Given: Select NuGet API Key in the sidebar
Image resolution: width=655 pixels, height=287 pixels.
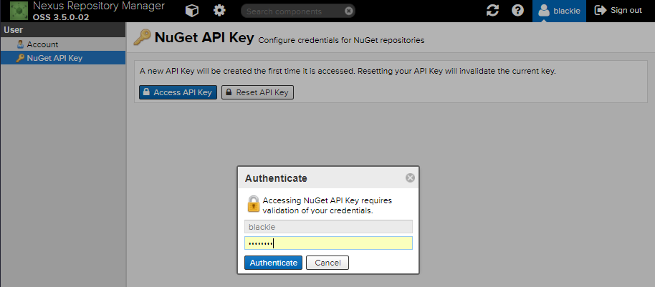Looking at the screenshot, I should pos(54,58).
